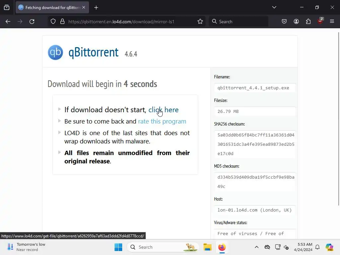Bookmark this page with the star icon
This screenshot has height=255, width=340.
coord(200,22)
